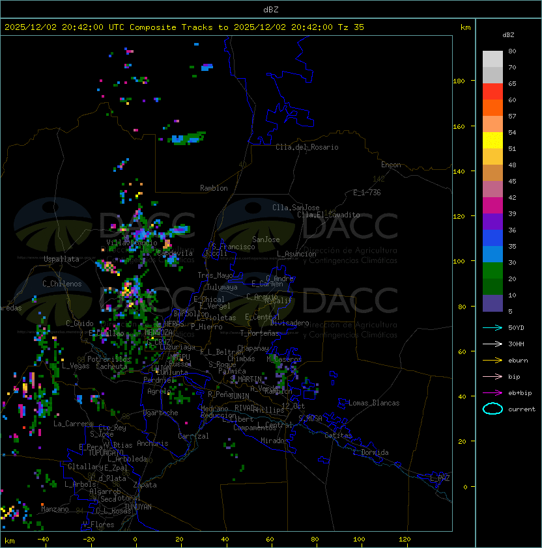The image size is (542, 548).
Task: Click the E_1-736 label
Action: tap(367, 193)
